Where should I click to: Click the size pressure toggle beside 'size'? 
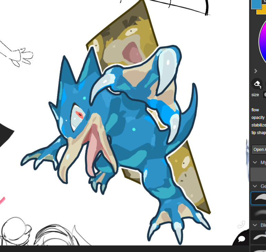265,94
